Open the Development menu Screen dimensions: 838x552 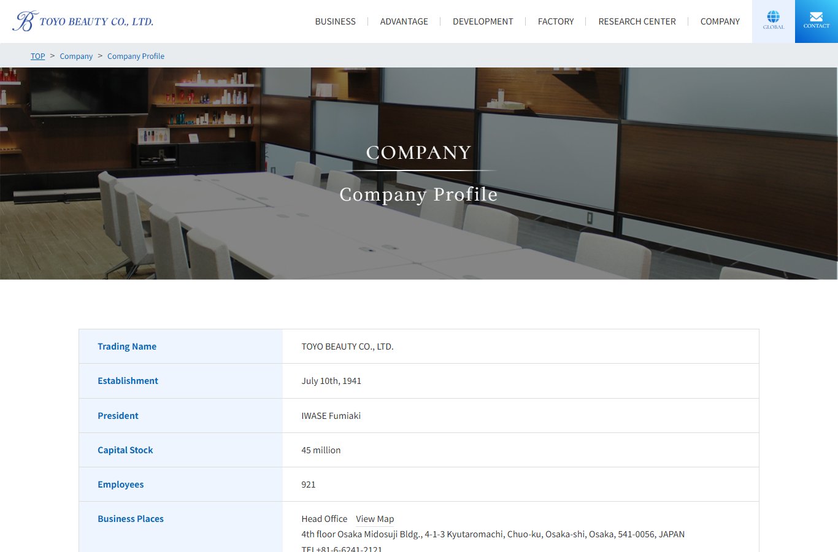(483, 21)
